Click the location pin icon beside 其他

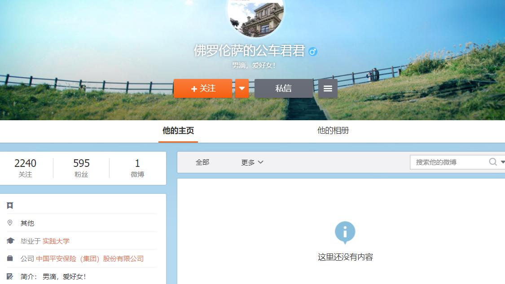(10, 223)
